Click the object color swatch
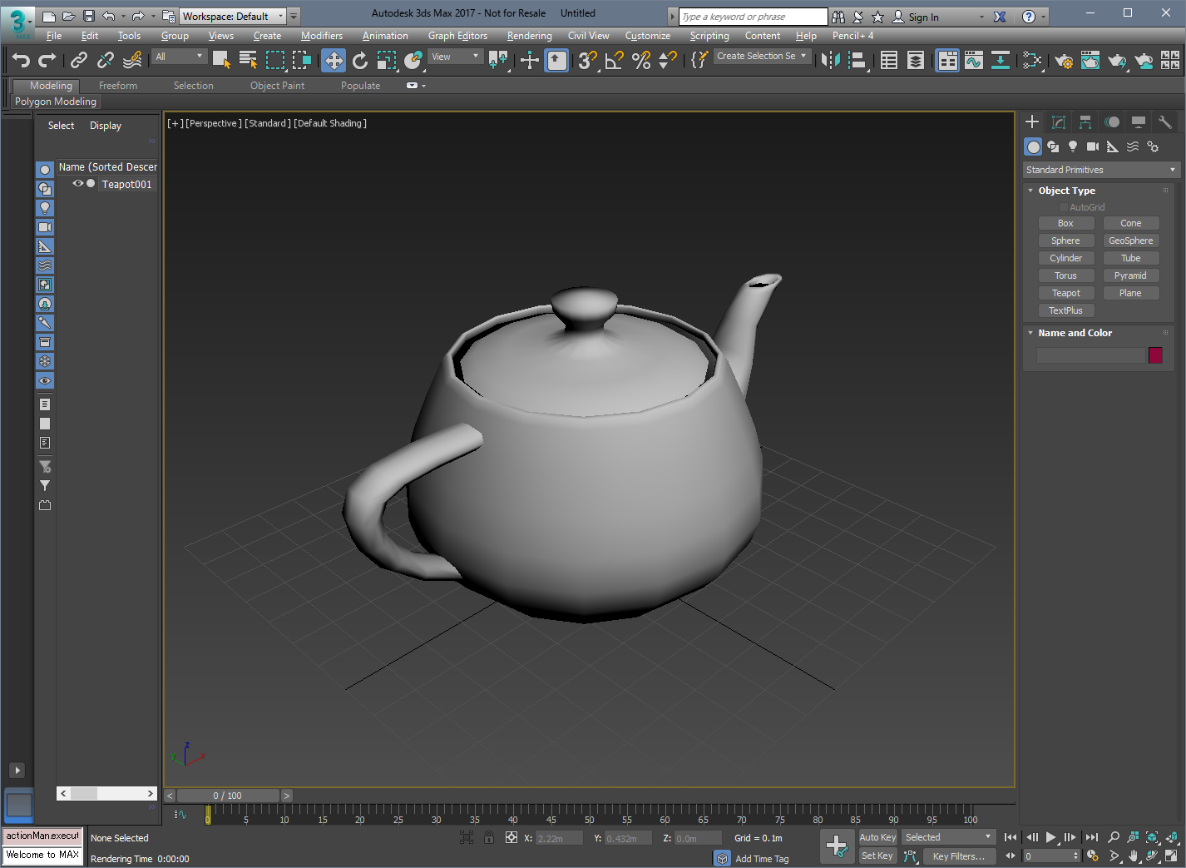The image size is (1186, 868). pyautogui.click(x=1155, y=355)
